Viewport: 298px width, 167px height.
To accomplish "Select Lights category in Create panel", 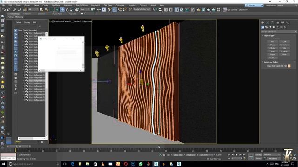I will [270, 27].
